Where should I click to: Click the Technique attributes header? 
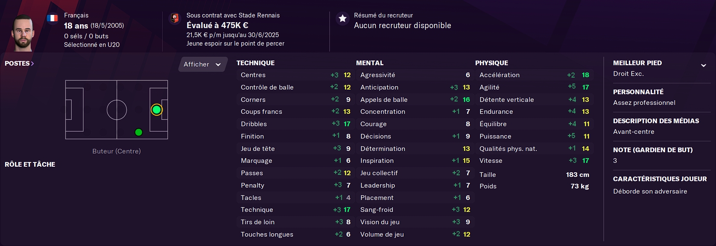(255, 63)
